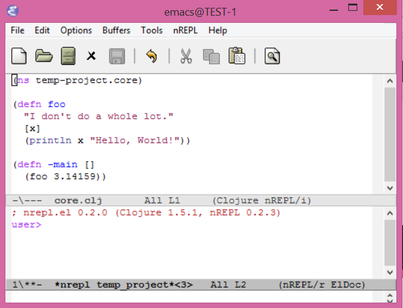Click the (foo 3.14159) line
Viewport: 403px width, 308px height.
(66, 177)
